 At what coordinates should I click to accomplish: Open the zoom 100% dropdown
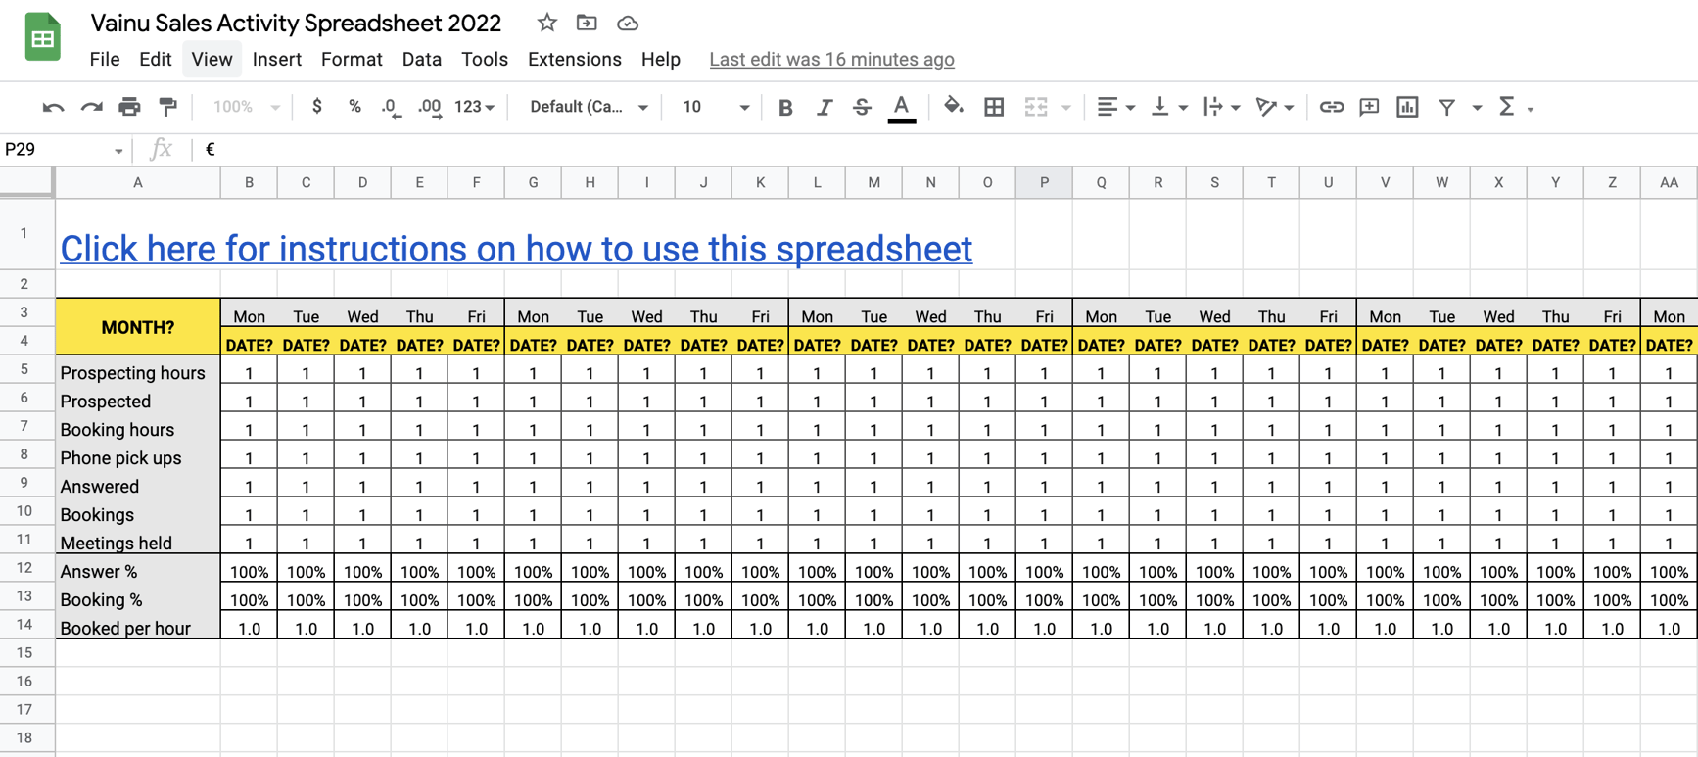(246, 107)
